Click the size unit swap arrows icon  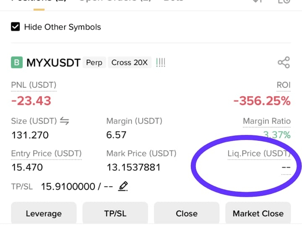tap(64, 121)
